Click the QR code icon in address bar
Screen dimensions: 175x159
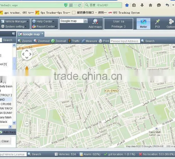pos(71,5)
